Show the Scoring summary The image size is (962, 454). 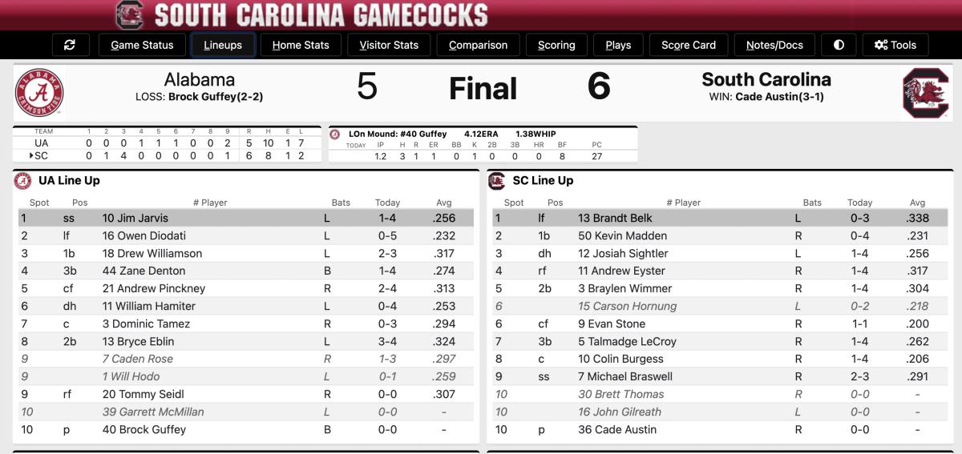[x=556, y=45]
